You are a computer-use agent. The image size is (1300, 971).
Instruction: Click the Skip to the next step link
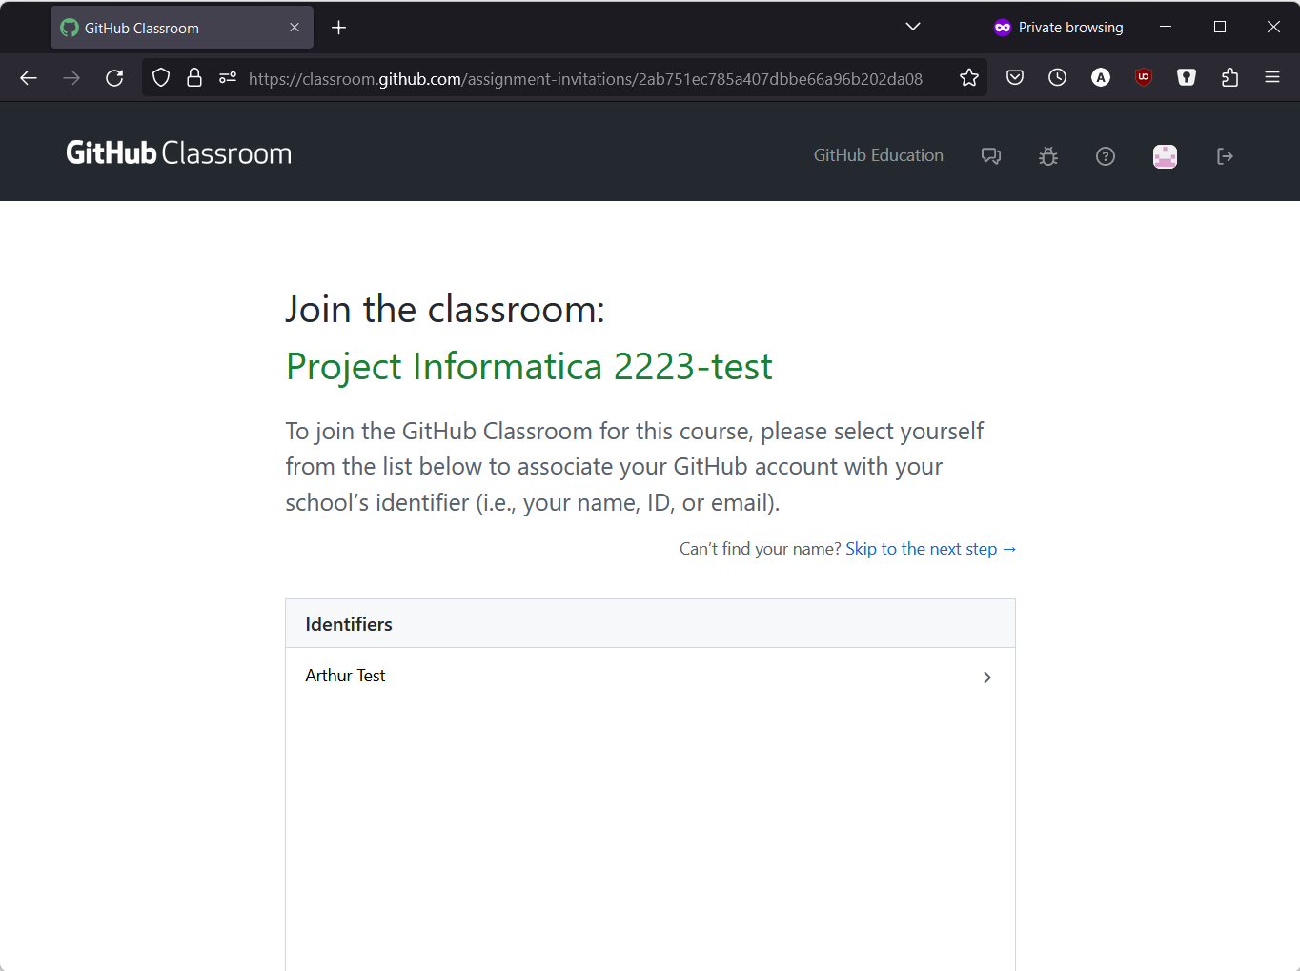[x=930, y=549]
